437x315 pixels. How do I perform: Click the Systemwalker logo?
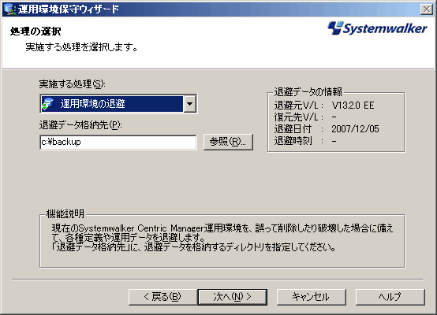(377, 28)
